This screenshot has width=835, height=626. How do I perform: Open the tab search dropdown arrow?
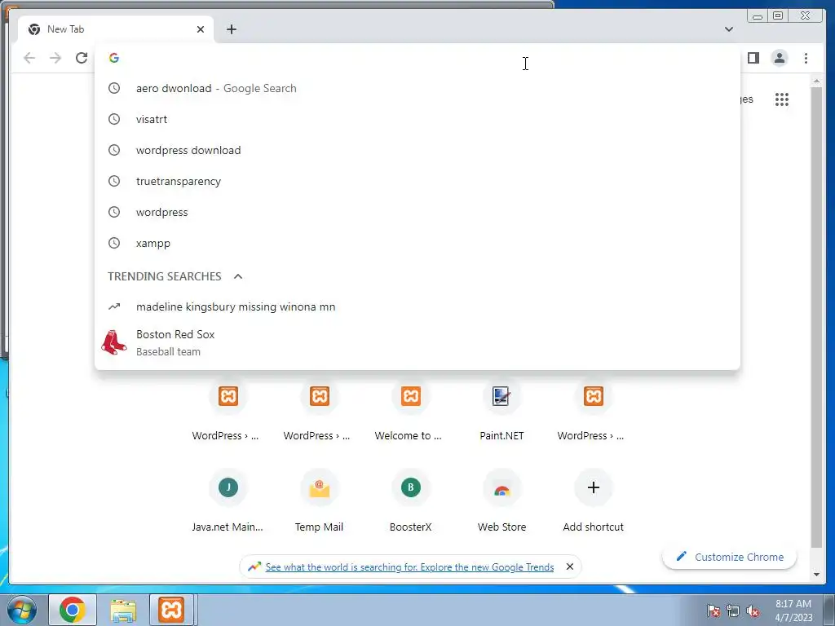pos(728,29)
